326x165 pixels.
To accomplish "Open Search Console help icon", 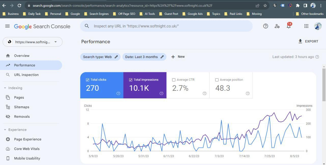I will click(x=266, y=26).
